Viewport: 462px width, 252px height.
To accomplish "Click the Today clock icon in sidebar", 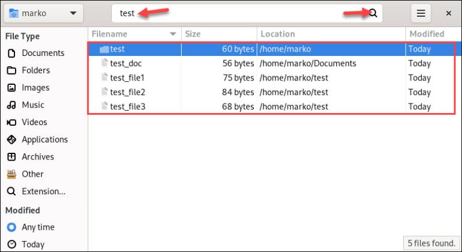I will click(x=11, y=245).
